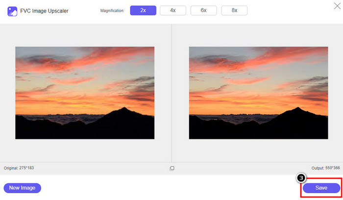Image resolution: width=343 pixels, height=200 pixels.
Task: Select 4x magnification
Action: [x=173, y=10]
